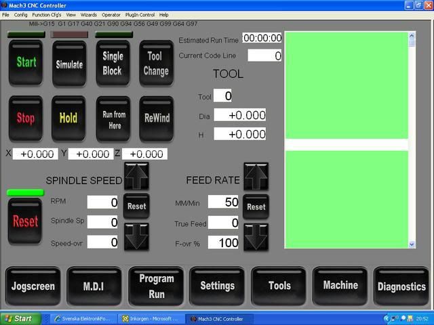The width and height of the screenshot is (434, 325).
Task: Click the tool Dia field
Action: [x=239, y=114]
